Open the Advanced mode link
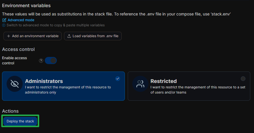This screenshot has height=133, width=254. tap(21, 20)
